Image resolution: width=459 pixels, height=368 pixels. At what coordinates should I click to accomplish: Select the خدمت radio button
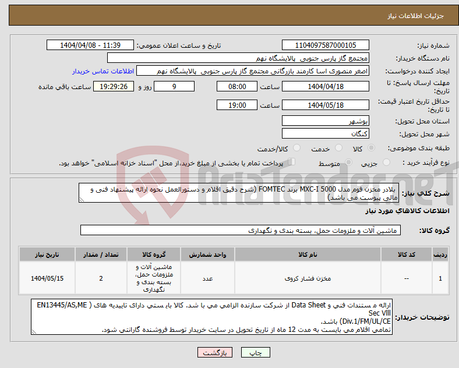click(338, 148)
